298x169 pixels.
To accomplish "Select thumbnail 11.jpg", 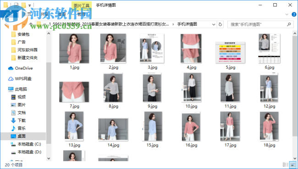I will click(230, 87).
